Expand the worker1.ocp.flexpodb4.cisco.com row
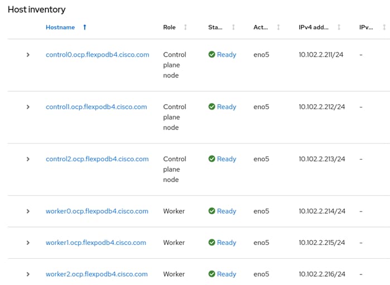The height and width of the screenshot is (285, 390). pyautogui.click(x=28, y=243)
